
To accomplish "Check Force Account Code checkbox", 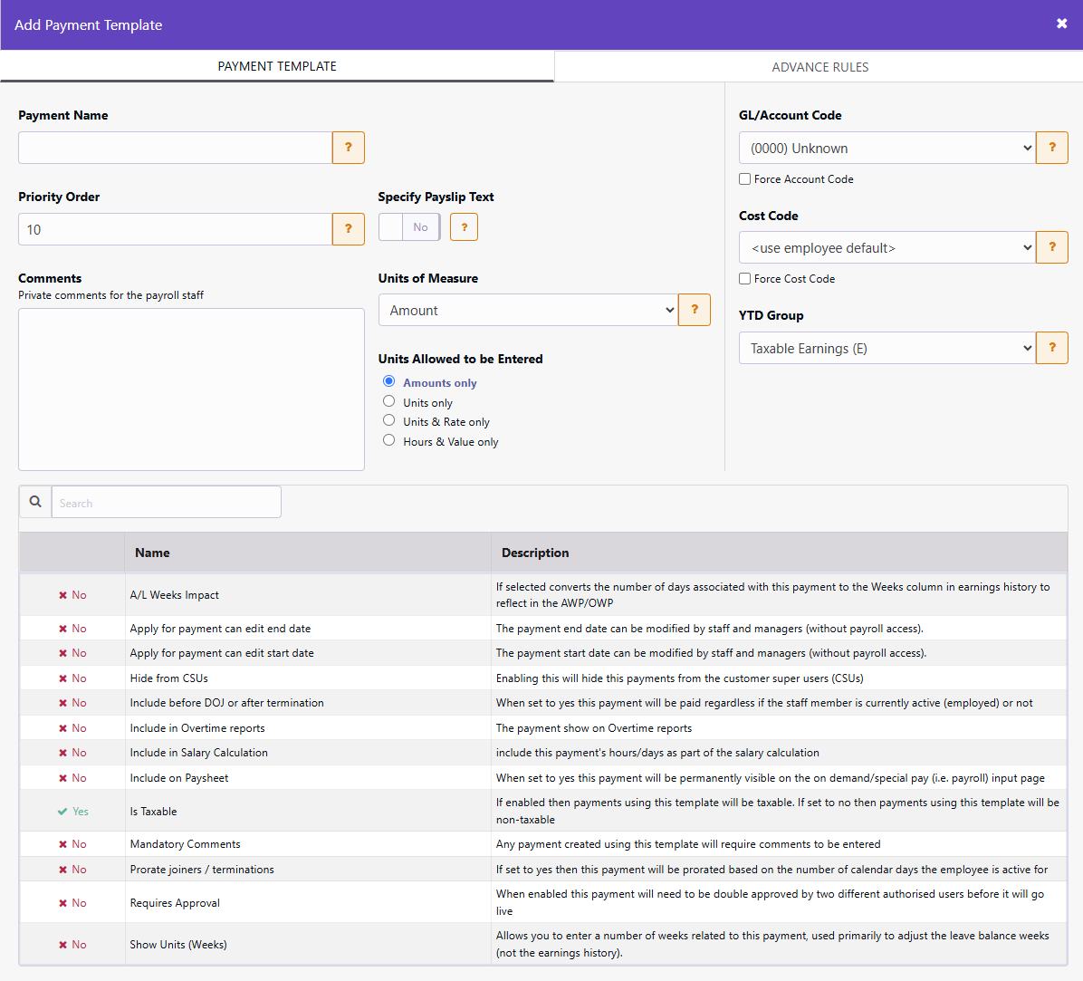I will click(744, 179).
